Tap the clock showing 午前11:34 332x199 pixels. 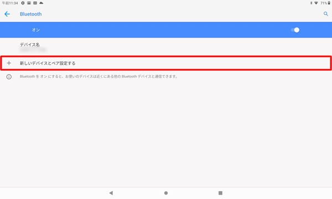(x=10, y=3)
